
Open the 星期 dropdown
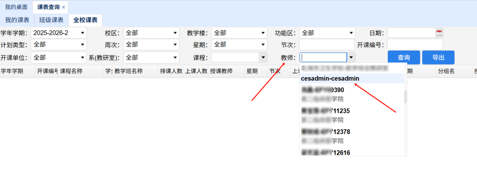click(x=239, y=45)
